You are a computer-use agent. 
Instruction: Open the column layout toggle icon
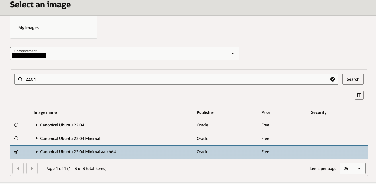tap(359, 95)
